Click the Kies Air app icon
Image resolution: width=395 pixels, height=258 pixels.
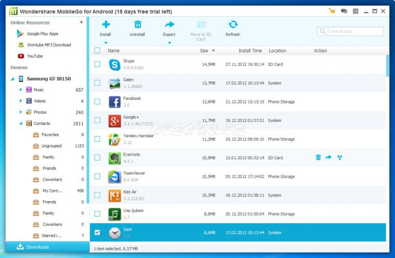(114, 196)
